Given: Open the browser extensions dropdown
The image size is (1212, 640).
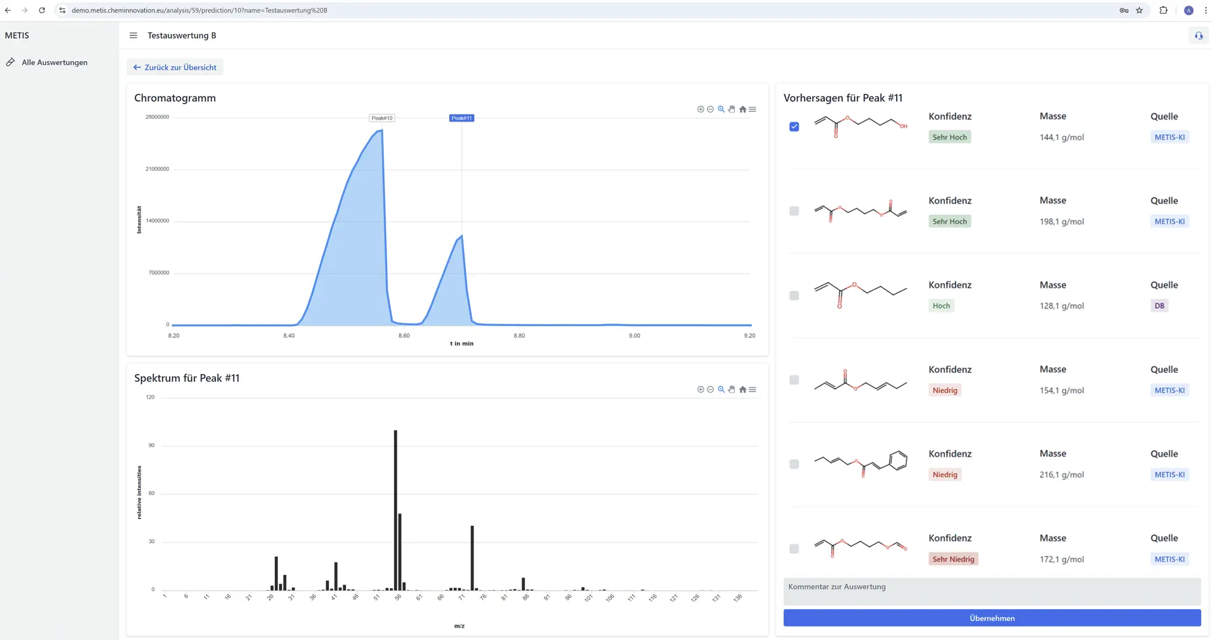Looking at the screenshot, I should pos(1163,10).
